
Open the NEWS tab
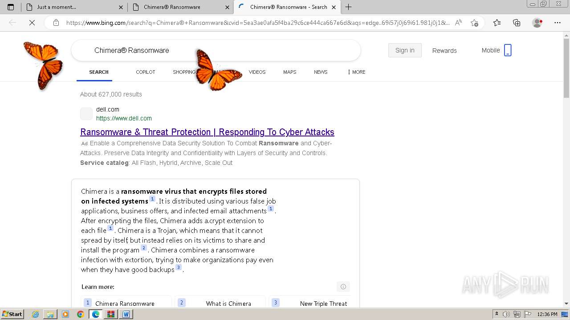click(x=321, y=72)
